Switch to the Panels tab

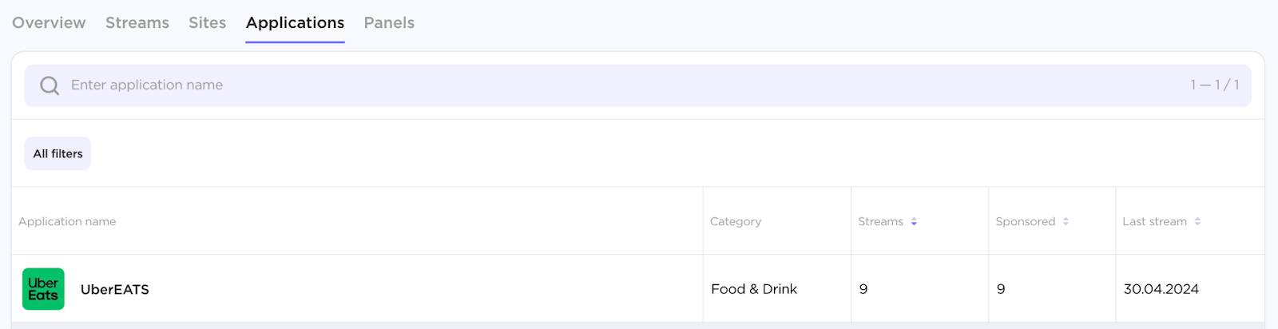click(389, 23)
